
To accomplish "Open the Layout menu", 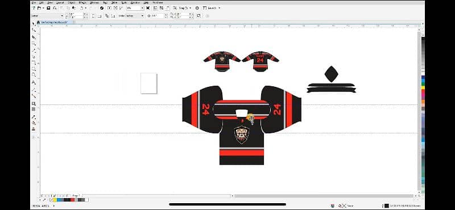I will [x=60, y=3].
